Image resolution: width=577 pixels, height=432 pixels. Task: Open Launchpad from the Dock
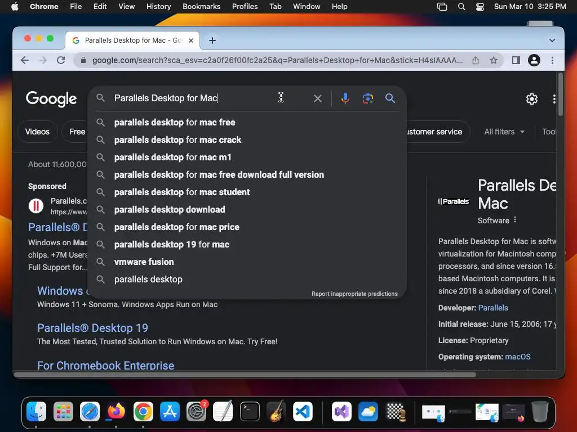(63, 411)
